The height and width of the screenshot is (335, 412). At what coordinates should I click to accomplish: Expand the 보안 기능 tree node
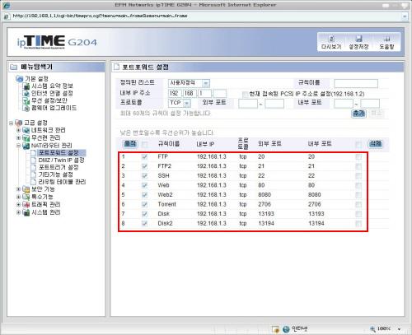18,189
